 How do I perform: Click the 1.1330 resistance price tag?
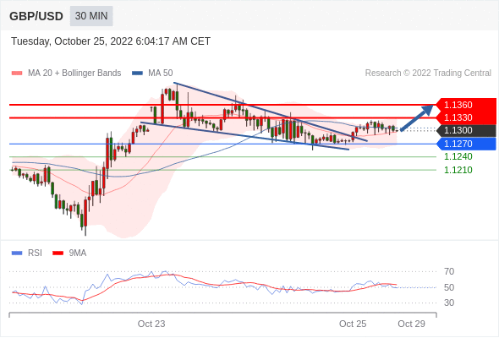point(467,117)
